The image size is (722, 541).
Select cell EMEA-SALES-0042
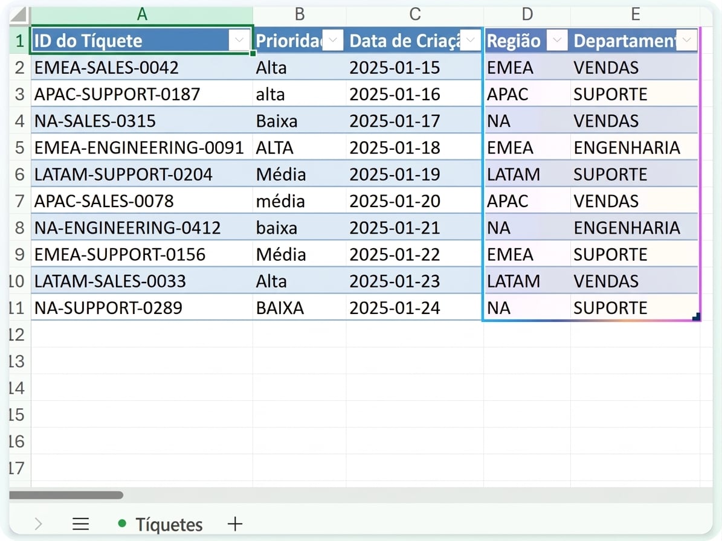click(x=142, y=68)
